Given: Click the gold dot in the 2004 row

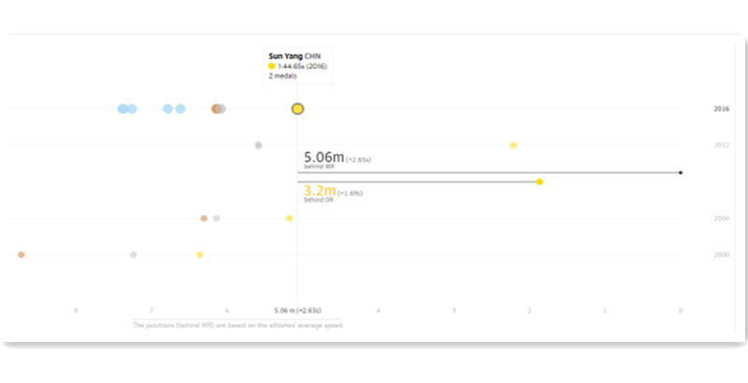Looking at the screenshot, I should pos(289,219).
